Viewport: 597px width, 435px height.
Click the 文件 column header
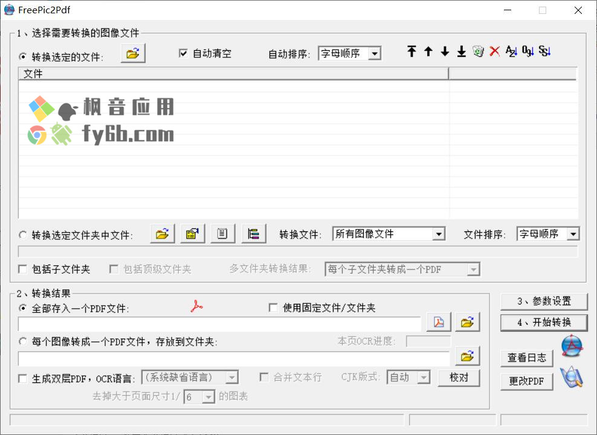pos(233,74)
